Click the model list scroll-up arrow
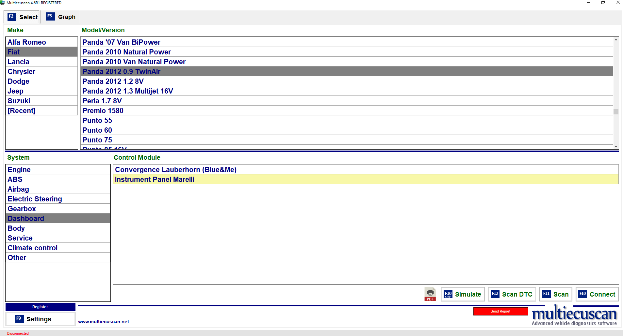Viewport: 623px width, 336px height. click(x=616, y=40)
